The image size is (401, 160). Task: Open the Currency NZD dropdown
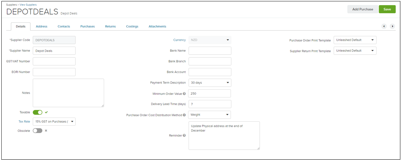point(210,40)
